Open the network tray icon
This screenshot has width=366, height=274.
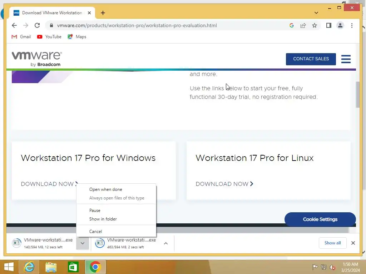(x=323, y=267)
